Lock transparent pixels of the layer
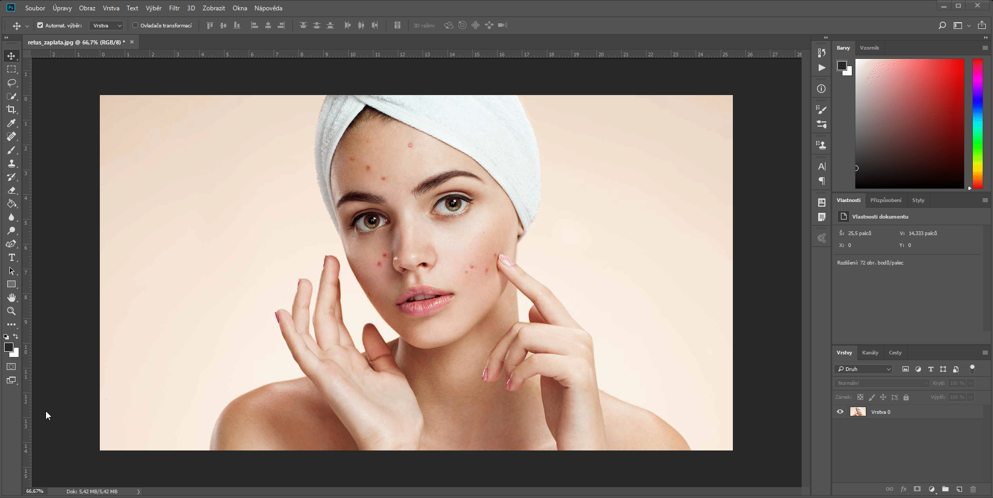Viewport: 993px width, 498px height. pyautogui.click(x=860, y=397)
